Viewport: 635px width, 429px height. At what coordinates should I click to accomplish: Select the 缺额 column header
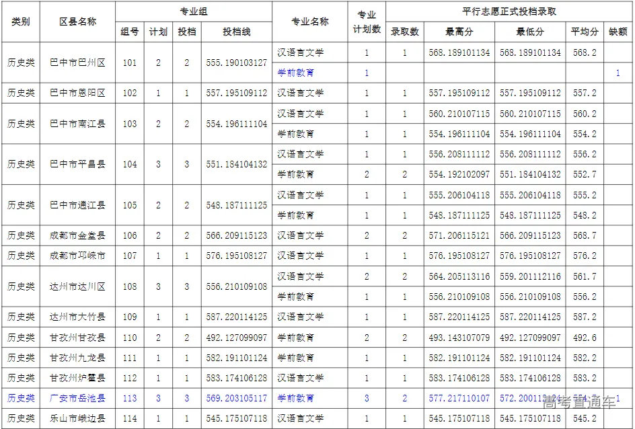pyautogui.click(x=618, y=32)
